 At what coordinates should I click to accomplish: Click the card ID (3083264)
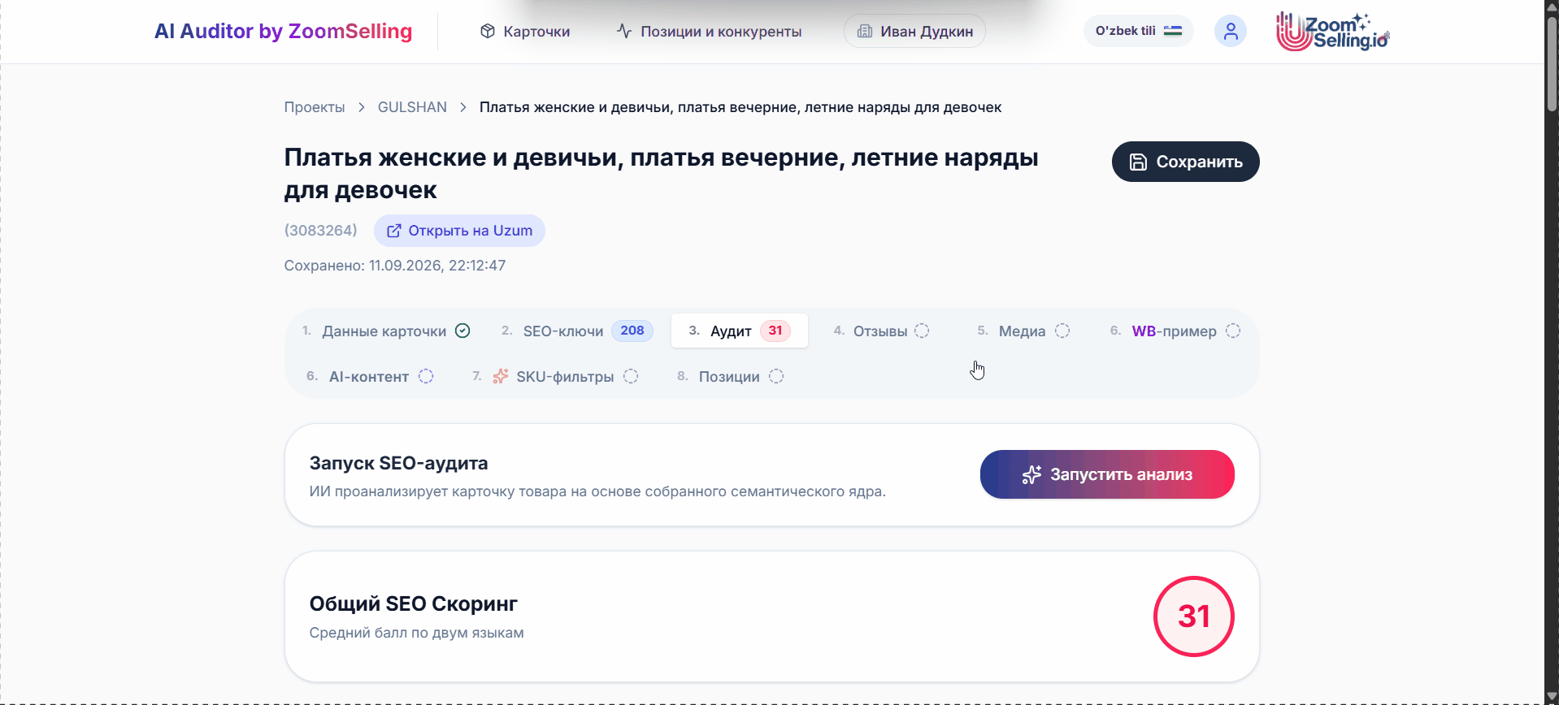pyautogui.click(x=321, y=231)
